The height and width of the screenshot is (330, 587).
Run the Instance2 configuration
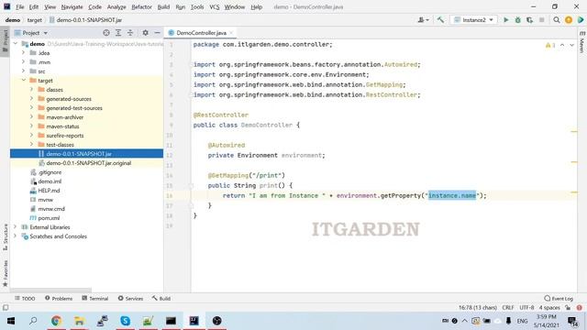[505, 20]
